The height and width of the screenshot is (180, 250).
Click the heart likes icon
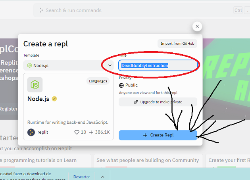[x=77, y=132]
